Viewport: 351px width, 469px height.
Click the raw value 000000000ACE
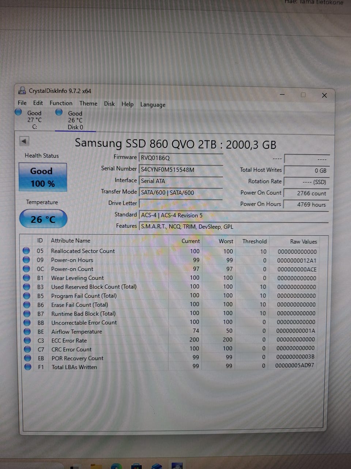297,269
